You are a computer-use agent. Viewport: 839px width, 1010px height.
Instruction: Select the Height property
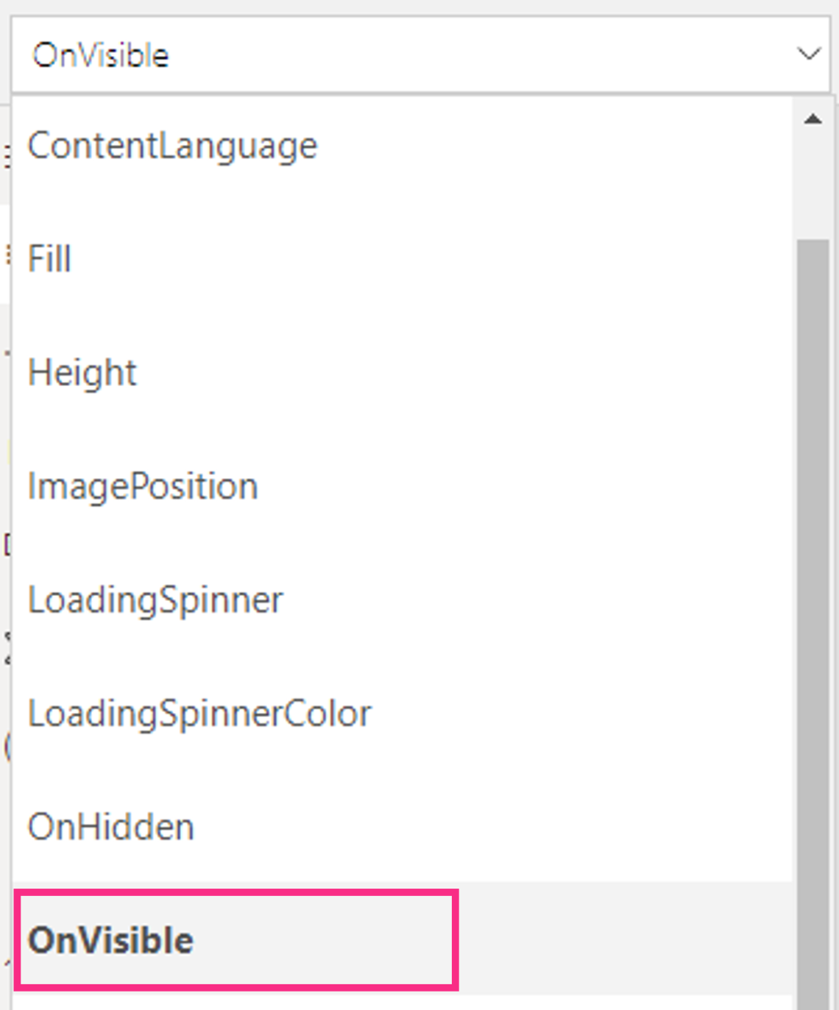pos(82,372)
